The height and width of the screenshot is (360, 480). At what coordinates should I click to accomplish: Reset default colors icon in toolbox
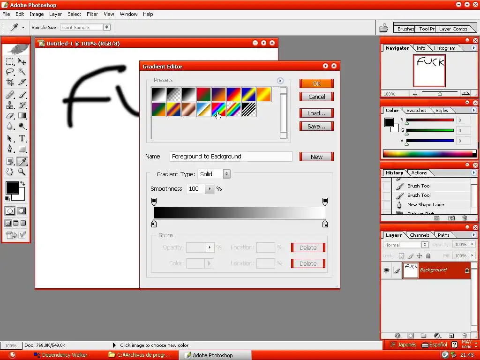7,199
